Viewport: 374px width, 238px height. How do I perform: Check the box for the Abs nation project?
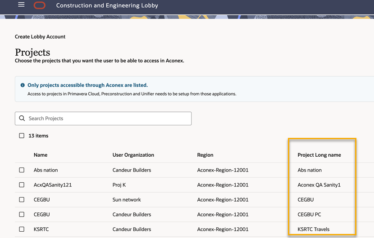[x=22, y=170]
